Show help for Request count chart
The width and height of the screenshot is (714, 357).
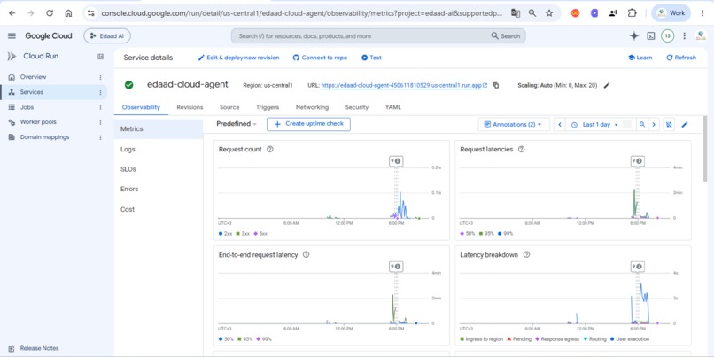tap(269, 149)
